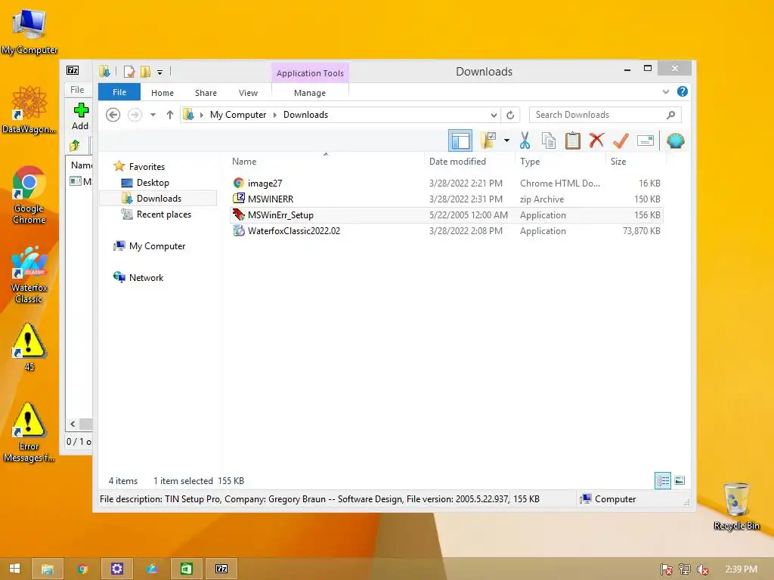
Task: Switch to large icons view in status bar
Action: tap(680, 480)
